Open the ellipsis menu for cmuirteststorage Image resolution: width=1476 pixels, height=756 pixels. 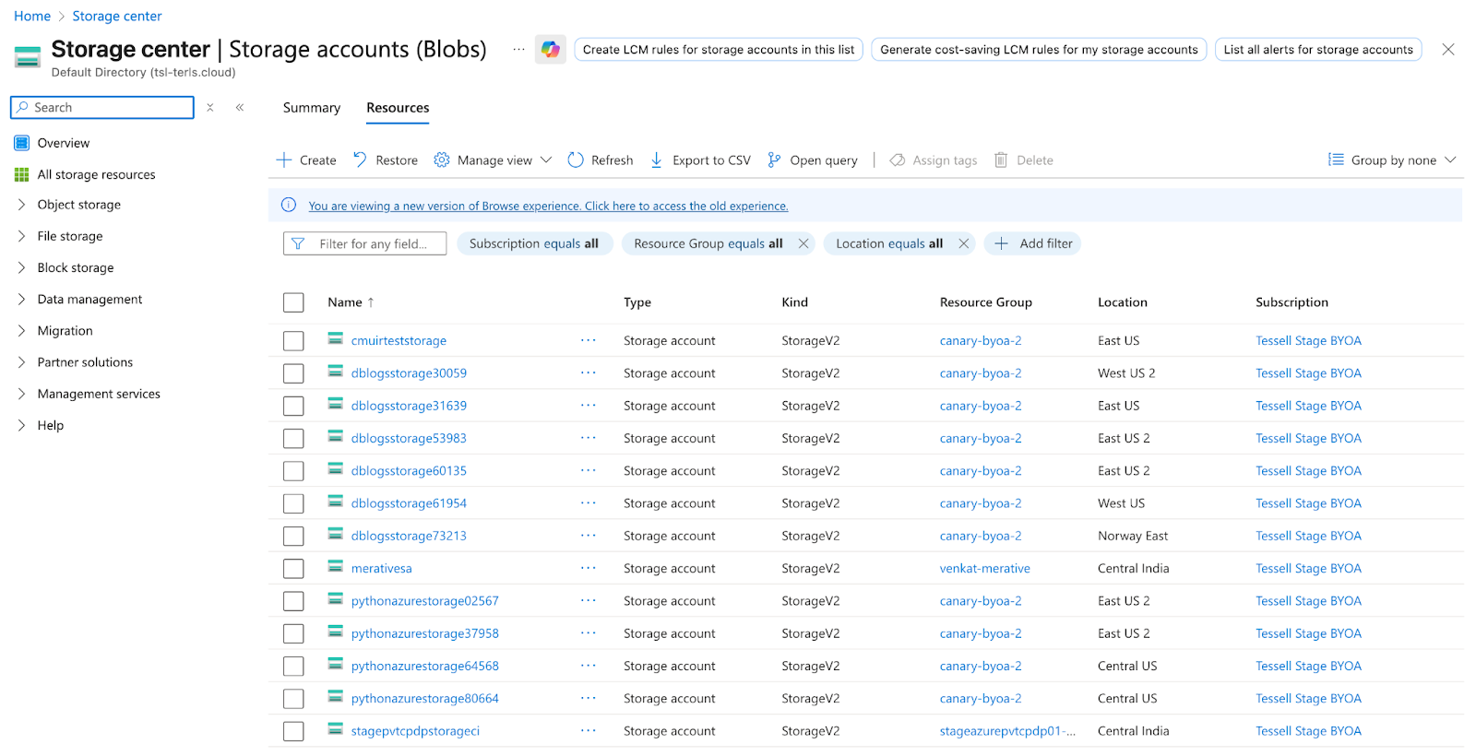[x=588, y=340]
